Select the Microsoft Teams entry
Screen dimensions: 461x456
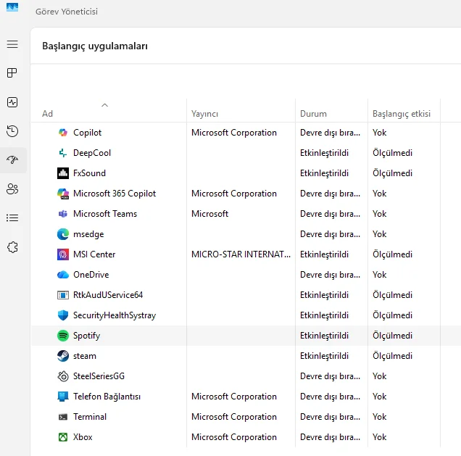point(105,214)
